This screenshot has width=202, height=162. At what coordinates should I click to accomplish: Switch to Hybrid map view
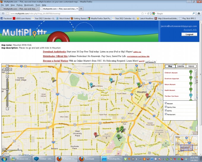[x=191, y=66]
